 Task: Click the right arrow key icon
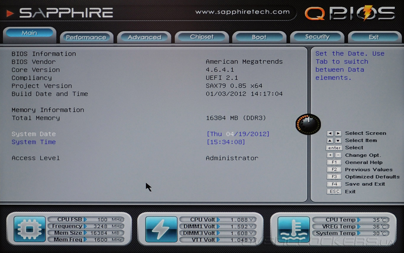tap(338, 133)
